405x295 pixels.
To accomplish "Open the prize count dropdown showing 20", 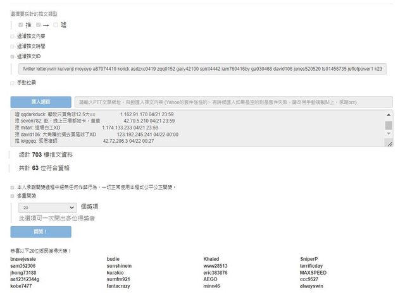I will 47,207.
